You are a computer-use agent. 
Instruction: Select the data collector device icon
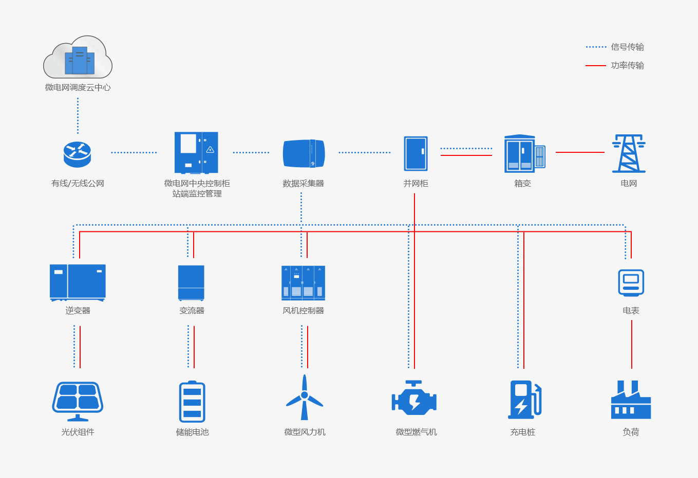[304, 153]
